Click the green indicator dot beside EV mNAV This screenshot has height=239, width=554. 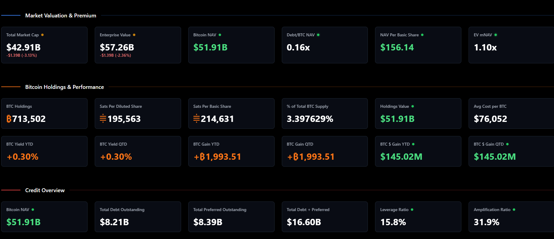pos(496,35)
